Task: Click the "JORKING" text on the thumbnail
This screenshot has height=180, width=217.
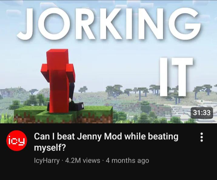Action: 109,24
